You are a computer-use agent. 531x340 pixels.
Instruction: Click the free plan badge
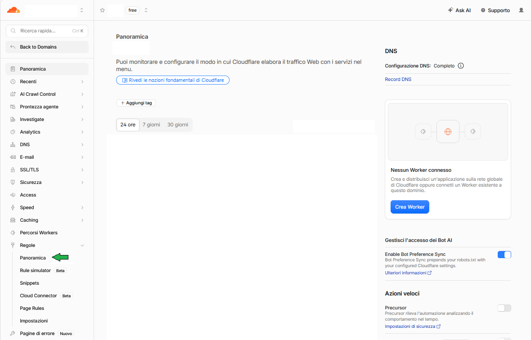coord(132,10)
